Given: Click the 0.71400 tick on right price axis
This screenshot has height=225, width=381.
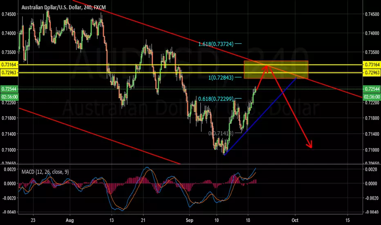Looking at the screenshot, I should coord(372,134).
